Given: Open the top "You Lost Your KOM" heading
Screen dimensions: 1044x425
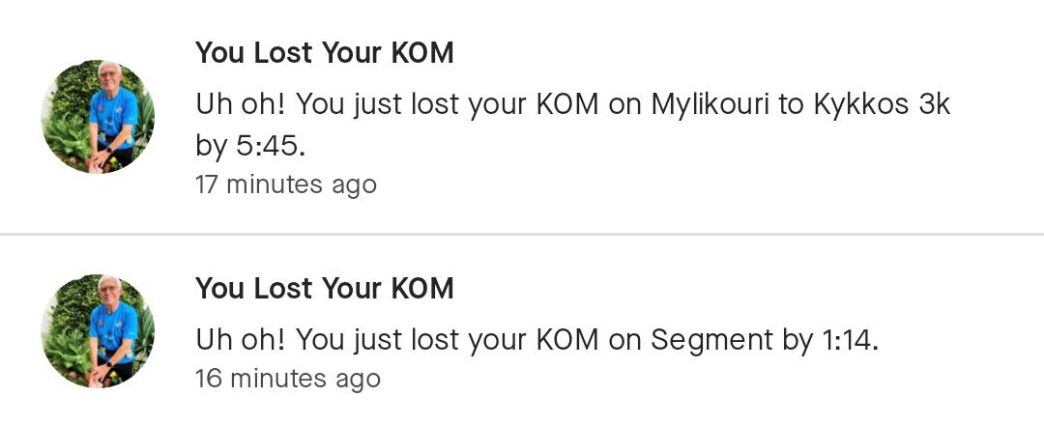Looking at the screenshot, I should point(324,53).
